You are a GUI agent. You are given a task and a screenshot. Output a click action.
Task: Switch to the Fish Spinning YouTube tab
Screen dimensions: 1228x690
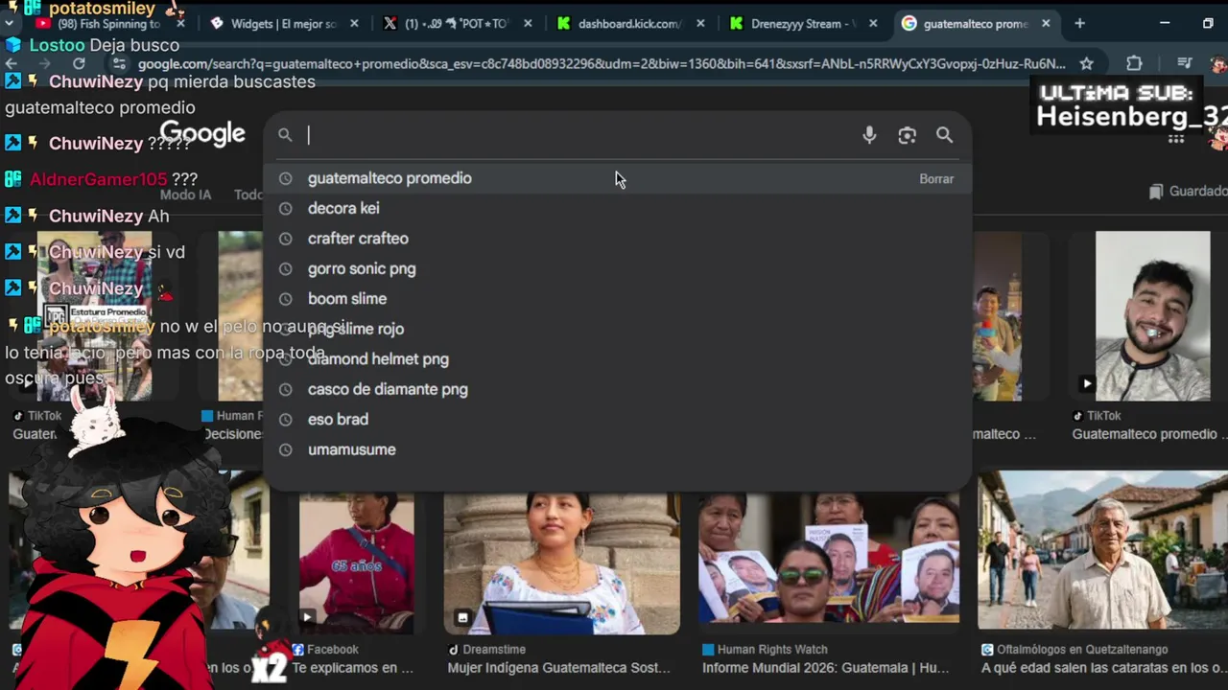click(107, 23)
